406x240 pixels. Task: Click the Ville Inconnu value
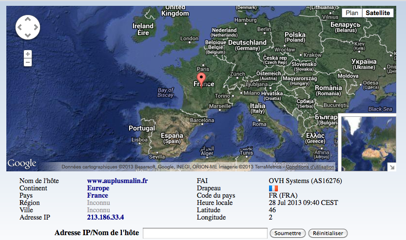tap(98, 210)
